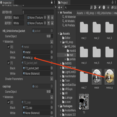
Task: Select the metal_g material thumbnail
Action: pyautogui.click(x=109, y=77)
